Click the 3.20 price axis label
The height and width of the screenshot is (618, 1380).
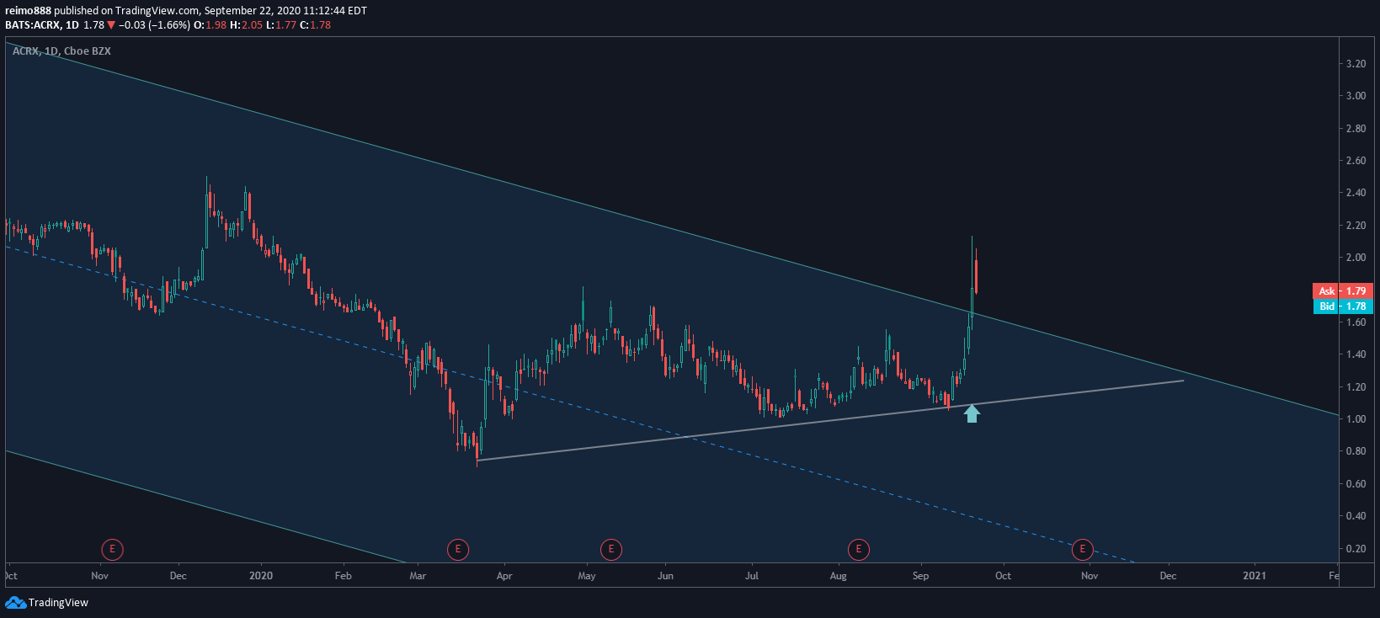(1356, 64)
